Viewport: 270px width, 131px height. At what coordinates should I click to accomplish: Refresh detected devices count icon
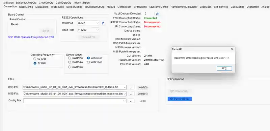pos(157,14)
